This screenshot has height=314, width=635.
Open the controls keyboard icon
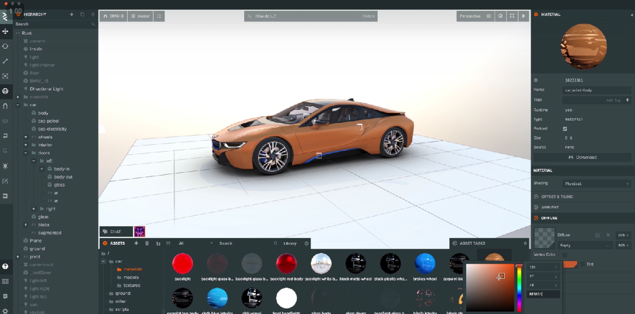[x=5, y=281]
